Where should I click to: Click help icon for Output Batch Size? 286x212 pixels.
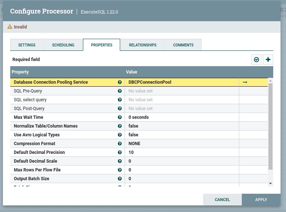tap(120, 179)
